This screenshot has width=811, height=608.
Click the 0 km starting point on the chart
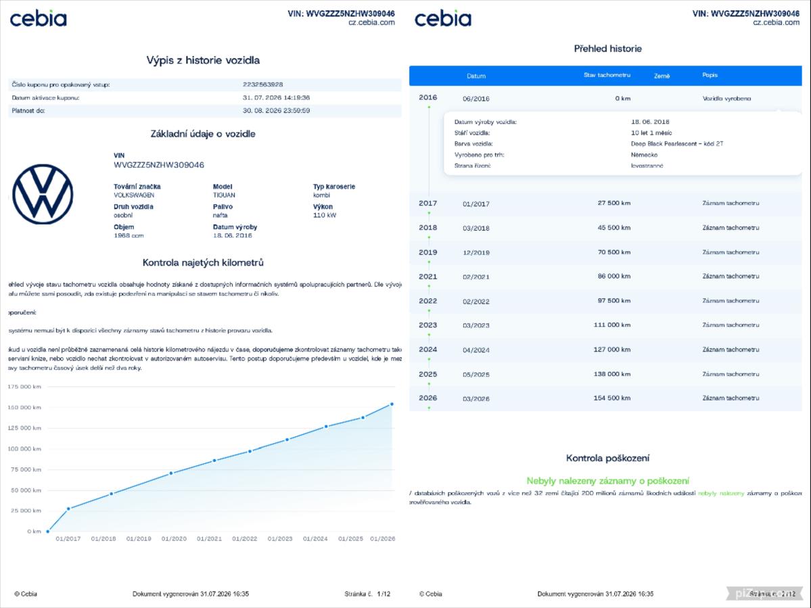[47, 532]
